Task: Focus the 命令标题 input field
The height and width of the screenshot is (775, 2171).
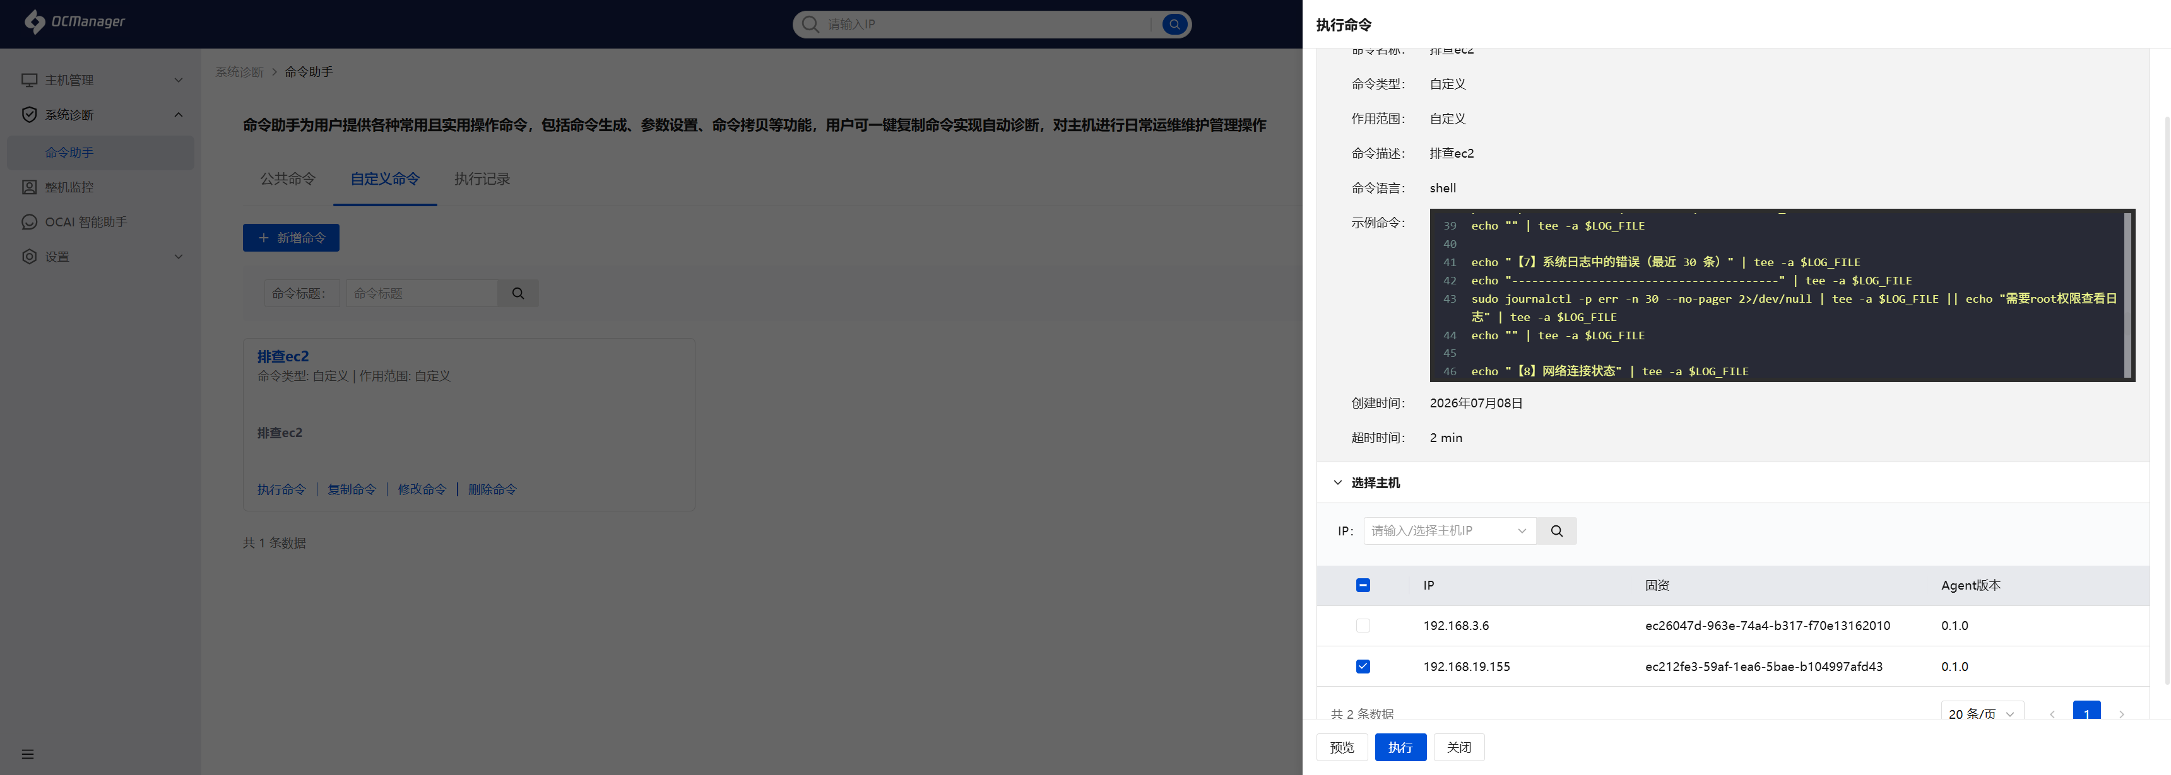Action: point(422,293)
